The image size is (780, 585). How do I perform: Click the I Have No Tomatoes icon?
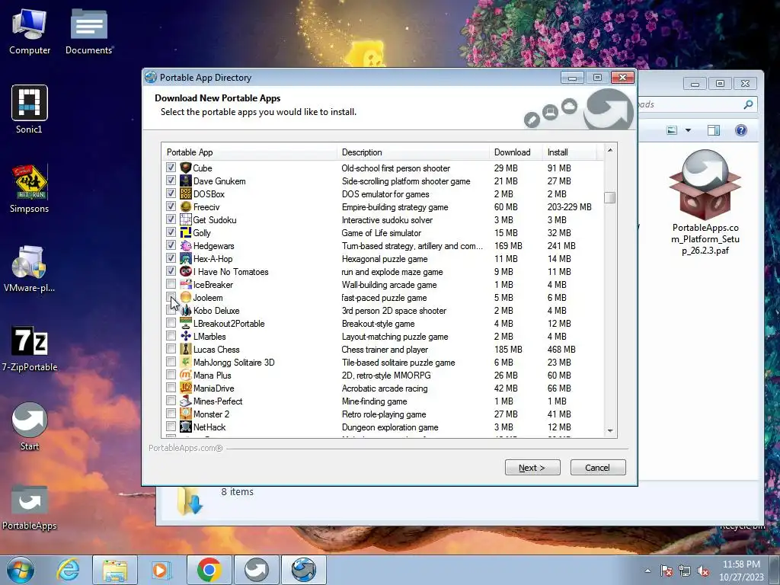(186, 272)
